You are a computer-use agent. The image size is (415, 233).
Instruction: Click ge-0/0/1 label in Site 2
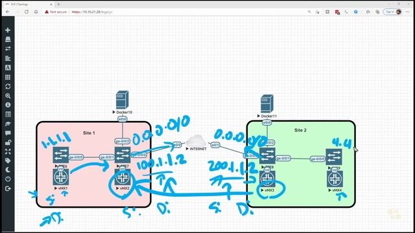283,158
